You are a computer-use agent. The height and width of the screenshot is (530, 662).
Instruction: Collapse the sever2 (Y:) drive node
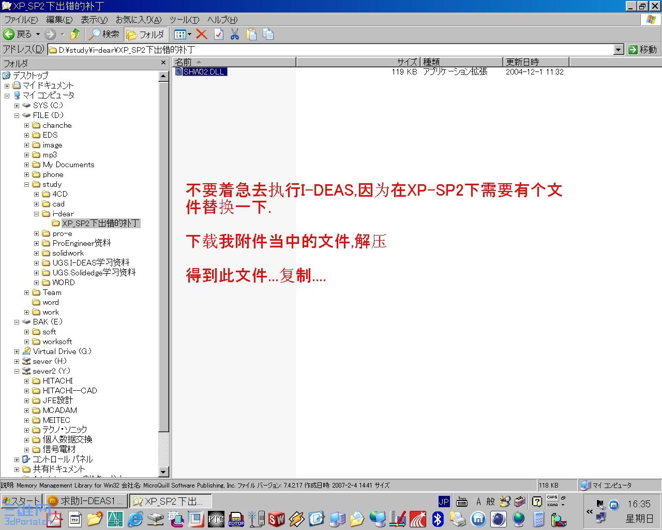[17, 371]
